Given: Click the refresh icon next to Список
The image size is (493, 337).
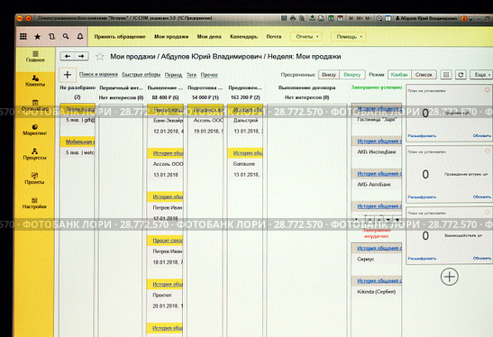Looking at the screenshot, I should point(461,75).
